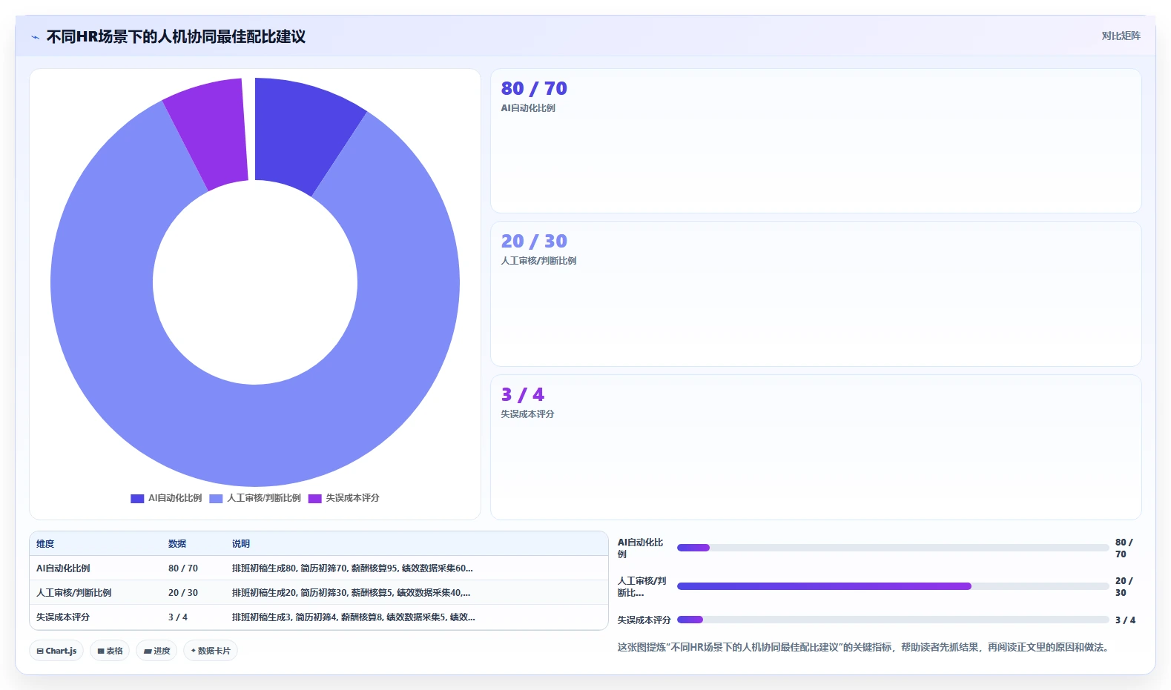Click the 3 / 4 table cell

[178, 617]
